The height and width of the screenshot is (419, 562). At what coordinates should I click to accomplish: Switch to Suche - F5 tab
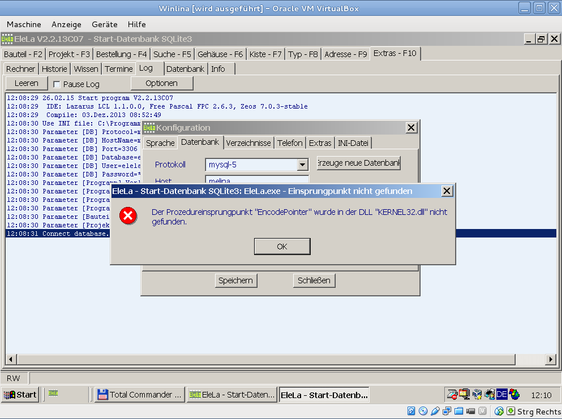point(173,54)
